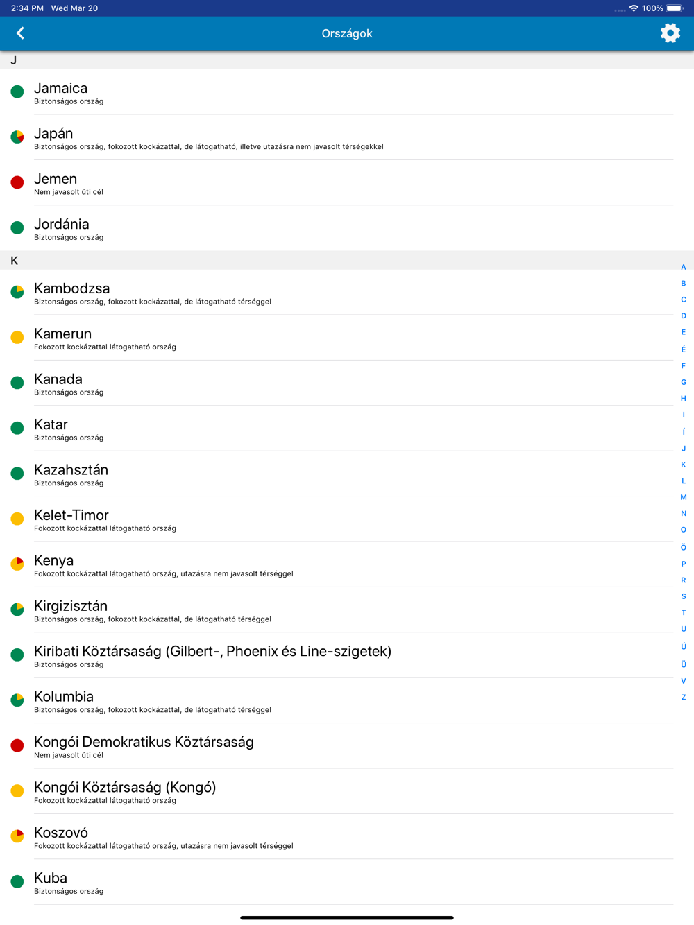Jump to letter Ö in the index

(684, 547)
